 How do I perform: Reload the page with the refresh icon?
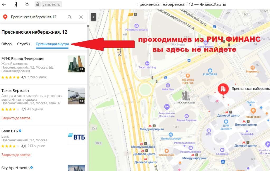(27, 4)
